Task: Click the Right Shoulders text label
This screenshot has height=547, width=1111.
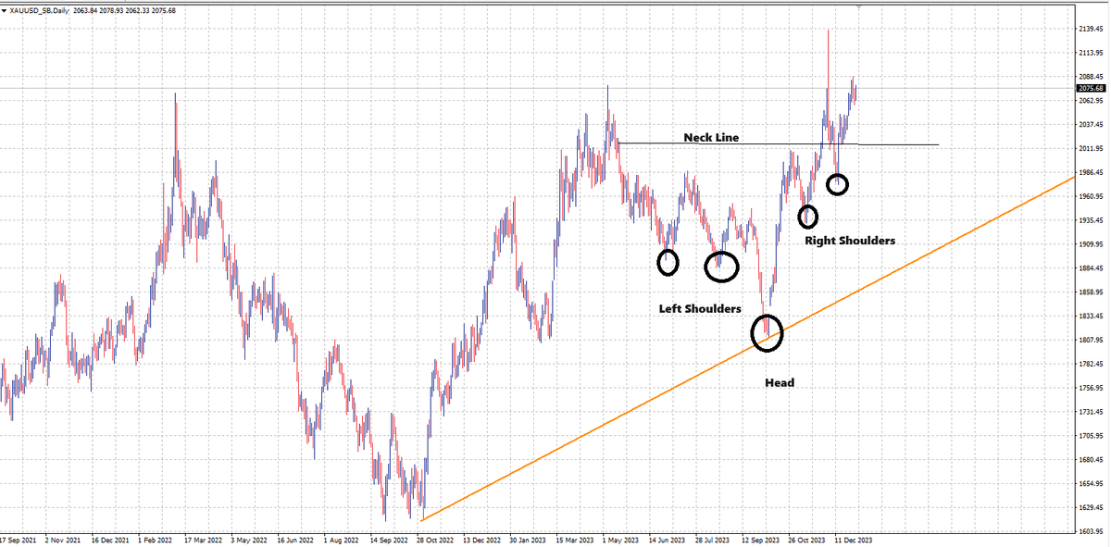Action: 850,240
